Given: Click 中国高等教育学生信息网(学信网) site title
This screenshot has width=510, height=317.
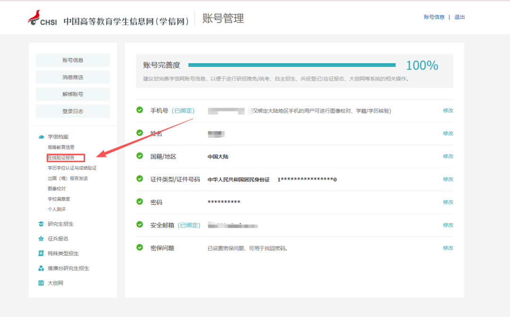Looking at the screenshot, I should click(126, 21).
